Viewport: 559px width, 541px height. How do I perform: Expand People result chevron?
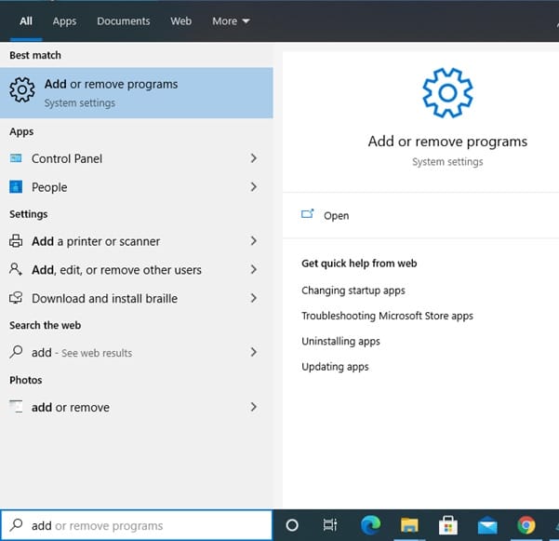pyautogui.click(x=254, y=186)
